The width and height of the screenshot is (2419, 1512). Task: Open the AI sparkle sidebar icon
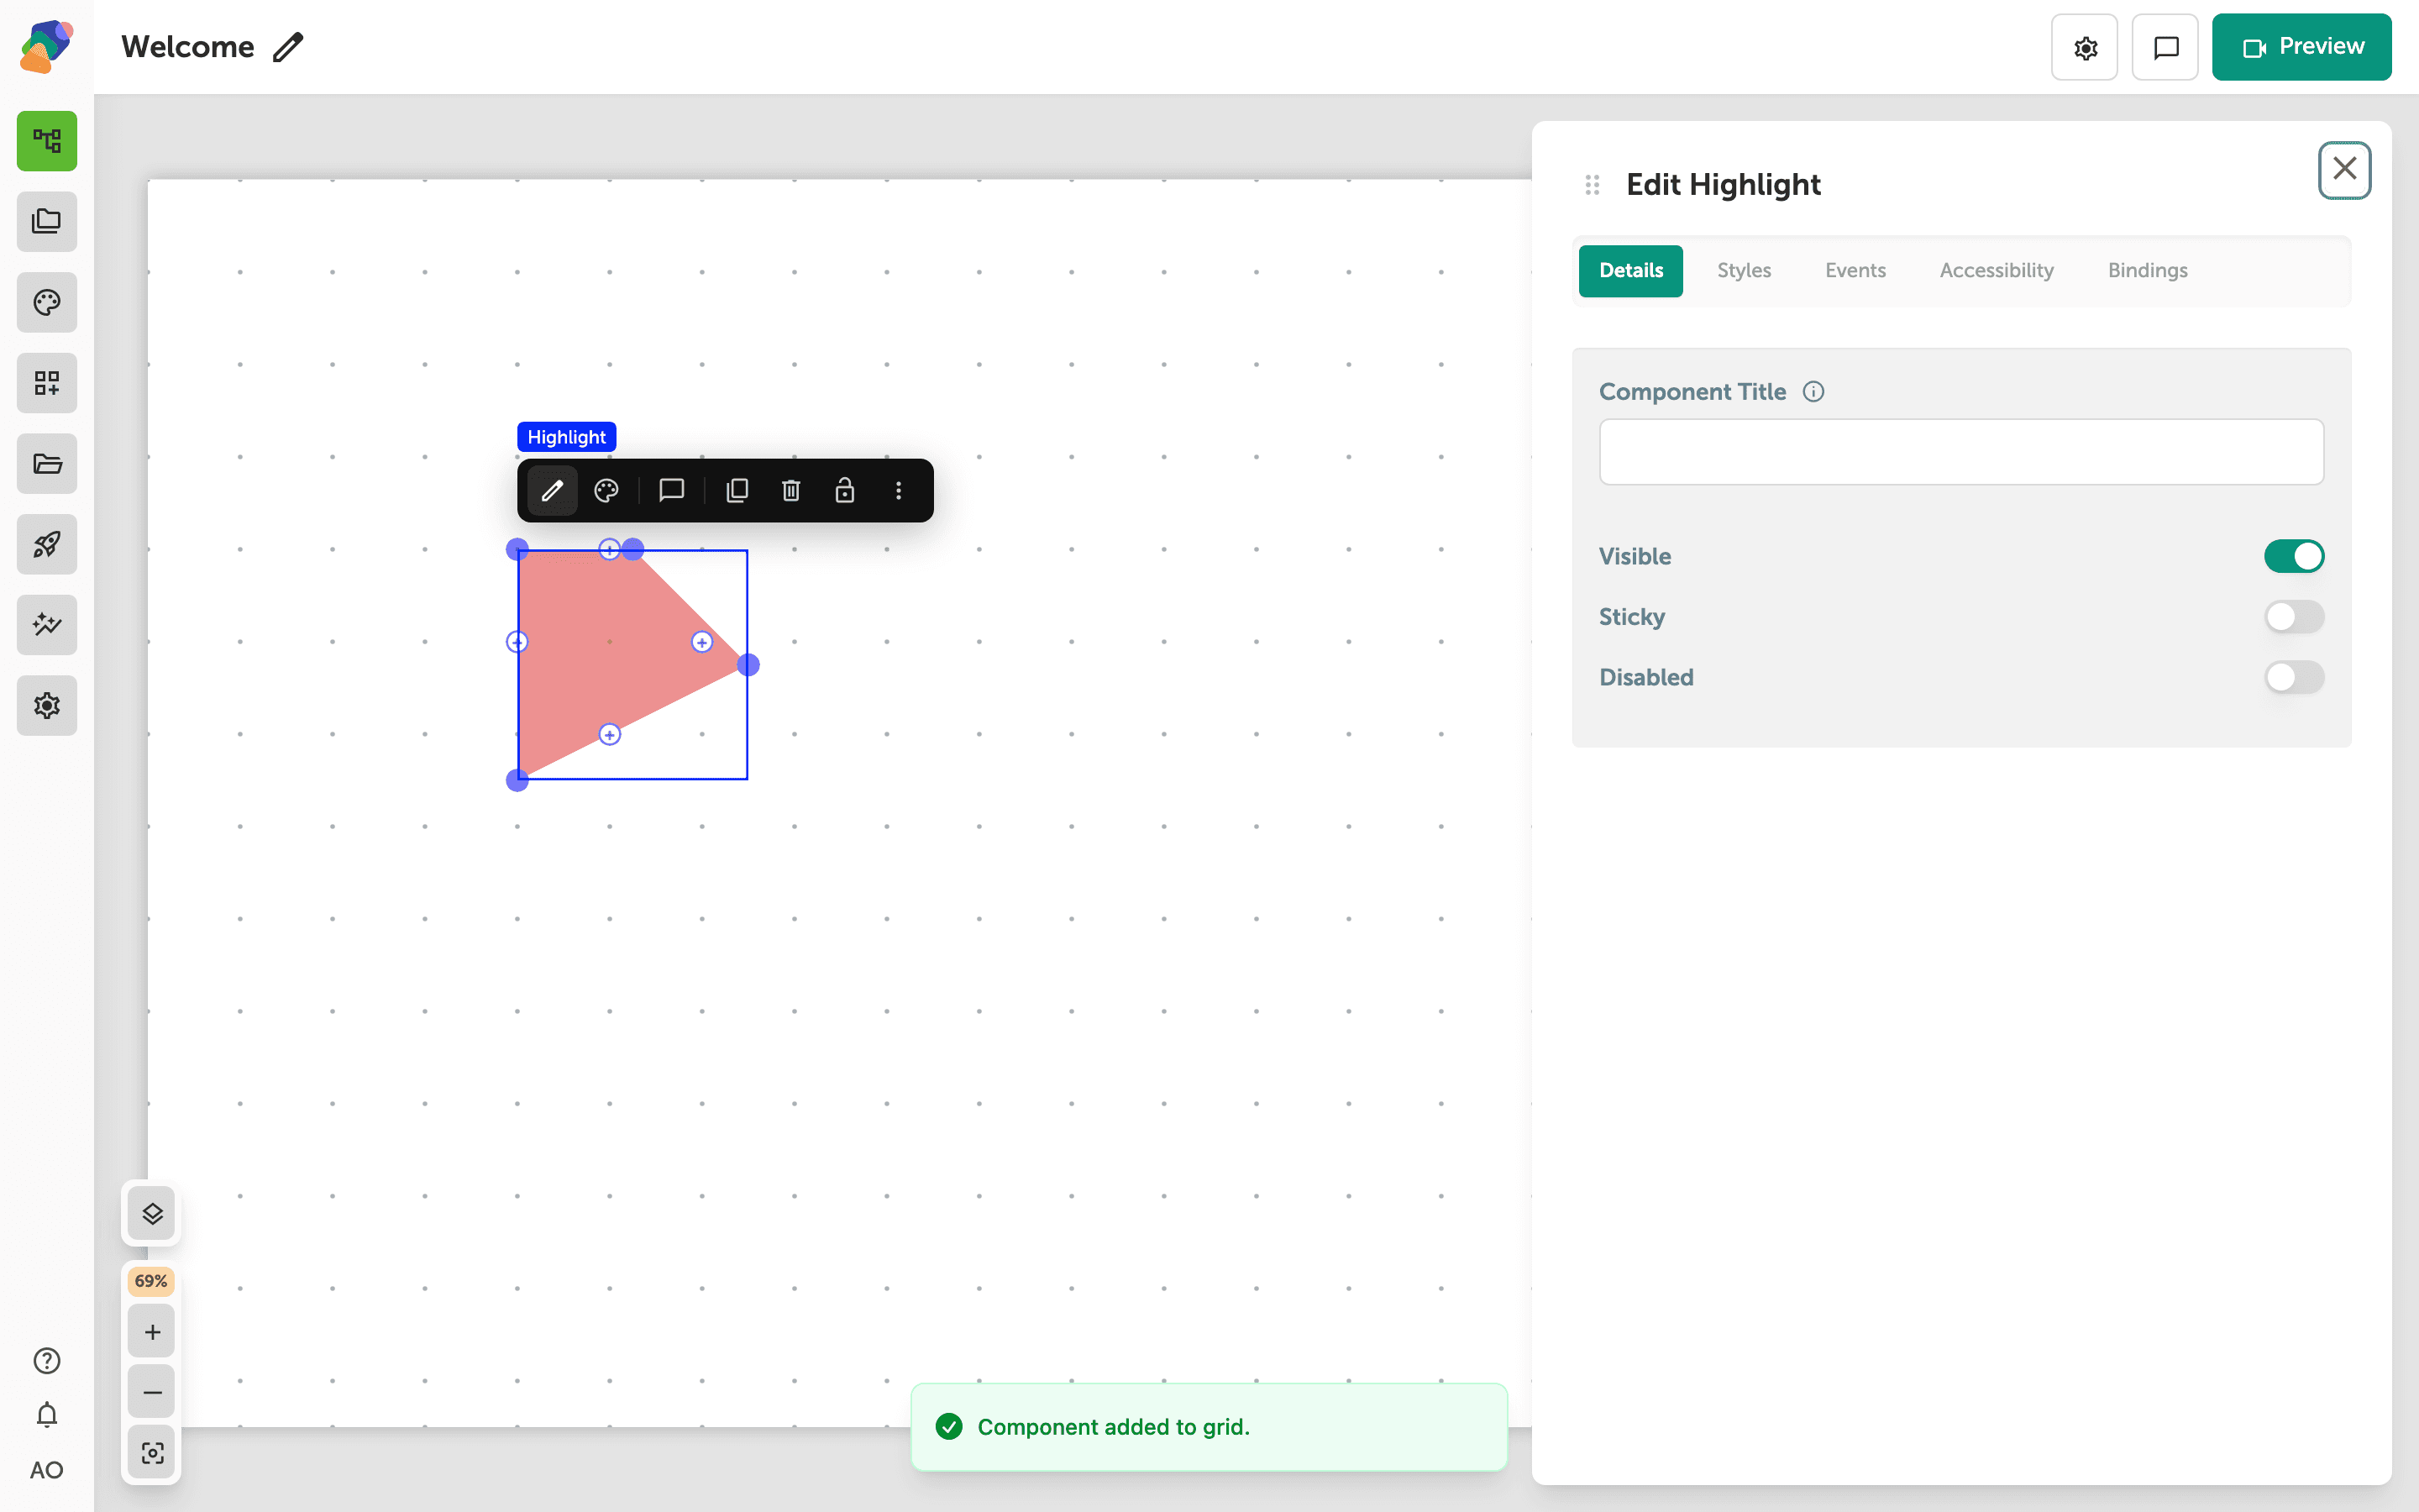(47, 625)
